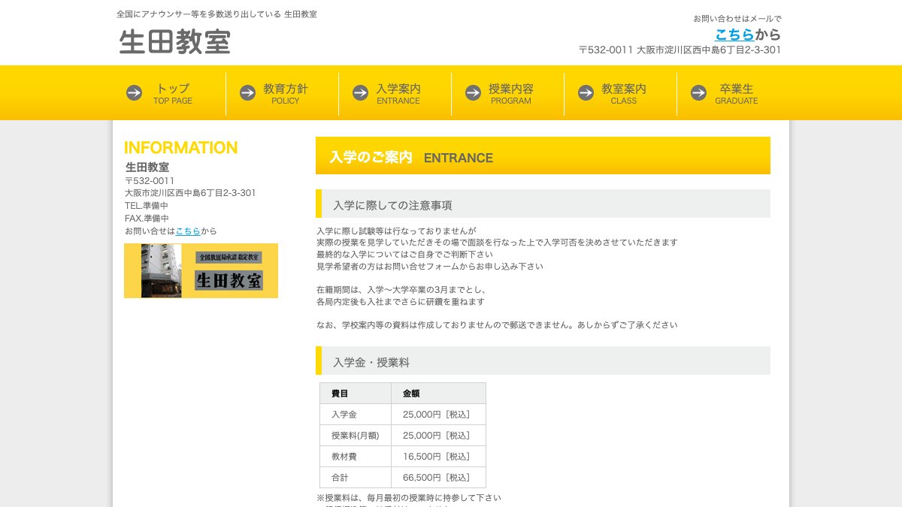
Task: Open the 卒業生 GRADUATE menu item
Action: [x=733, y=93]
